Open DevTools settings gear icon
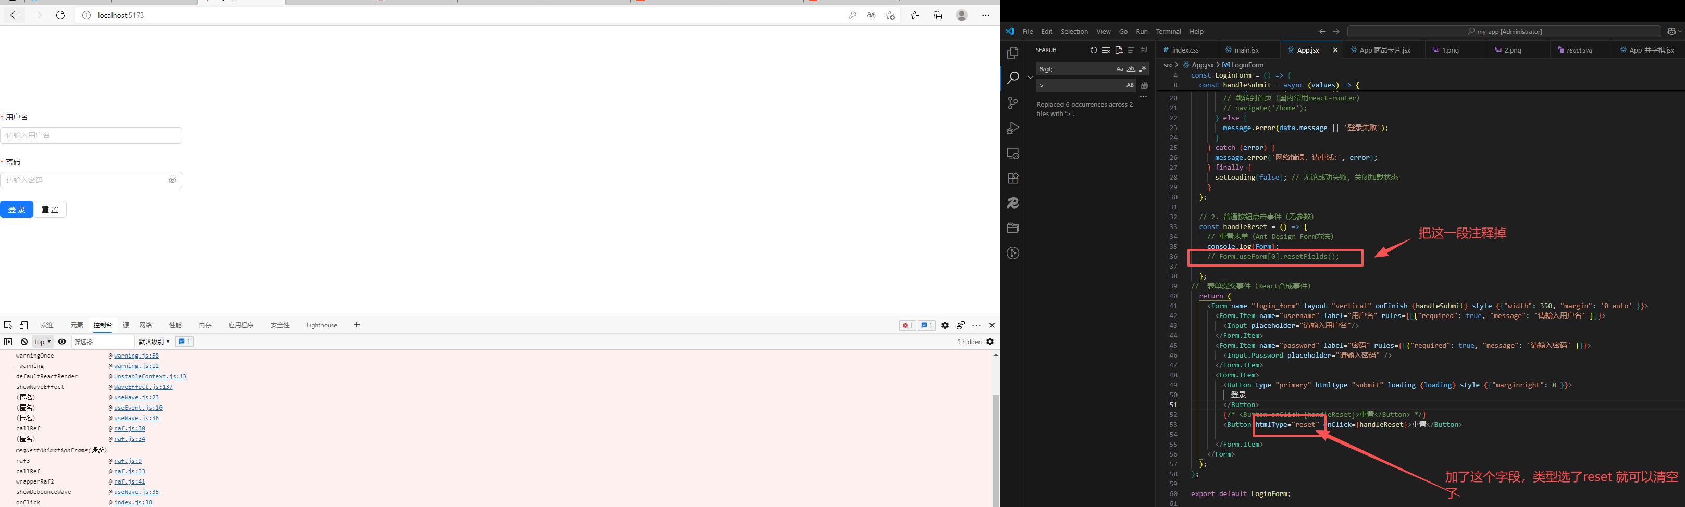 point(945,325)
